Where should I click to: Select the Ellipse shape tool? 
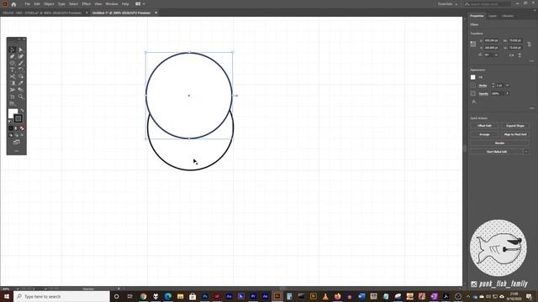click(12, 63)
